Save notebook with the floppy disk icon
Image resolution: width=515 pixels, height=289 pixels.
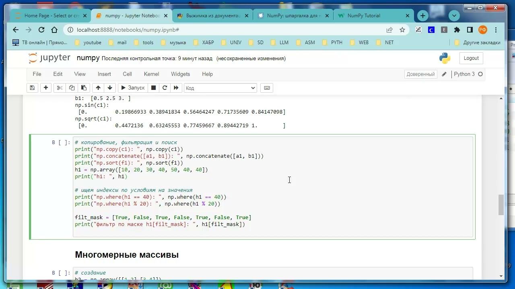tap(32, 88)
